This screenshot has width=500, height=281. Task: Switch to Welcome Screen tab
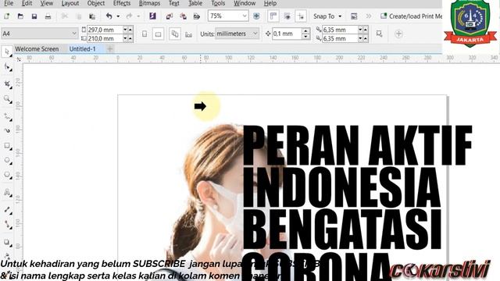[x=37, y=48]
